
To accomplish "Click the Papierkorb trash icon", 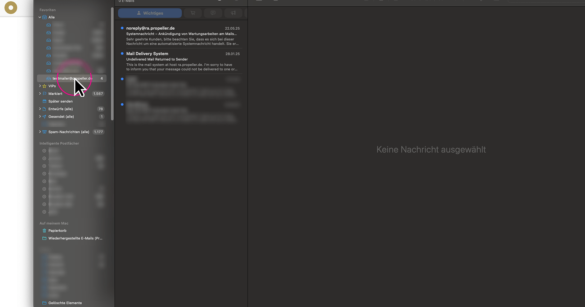I will click(44, 231).
